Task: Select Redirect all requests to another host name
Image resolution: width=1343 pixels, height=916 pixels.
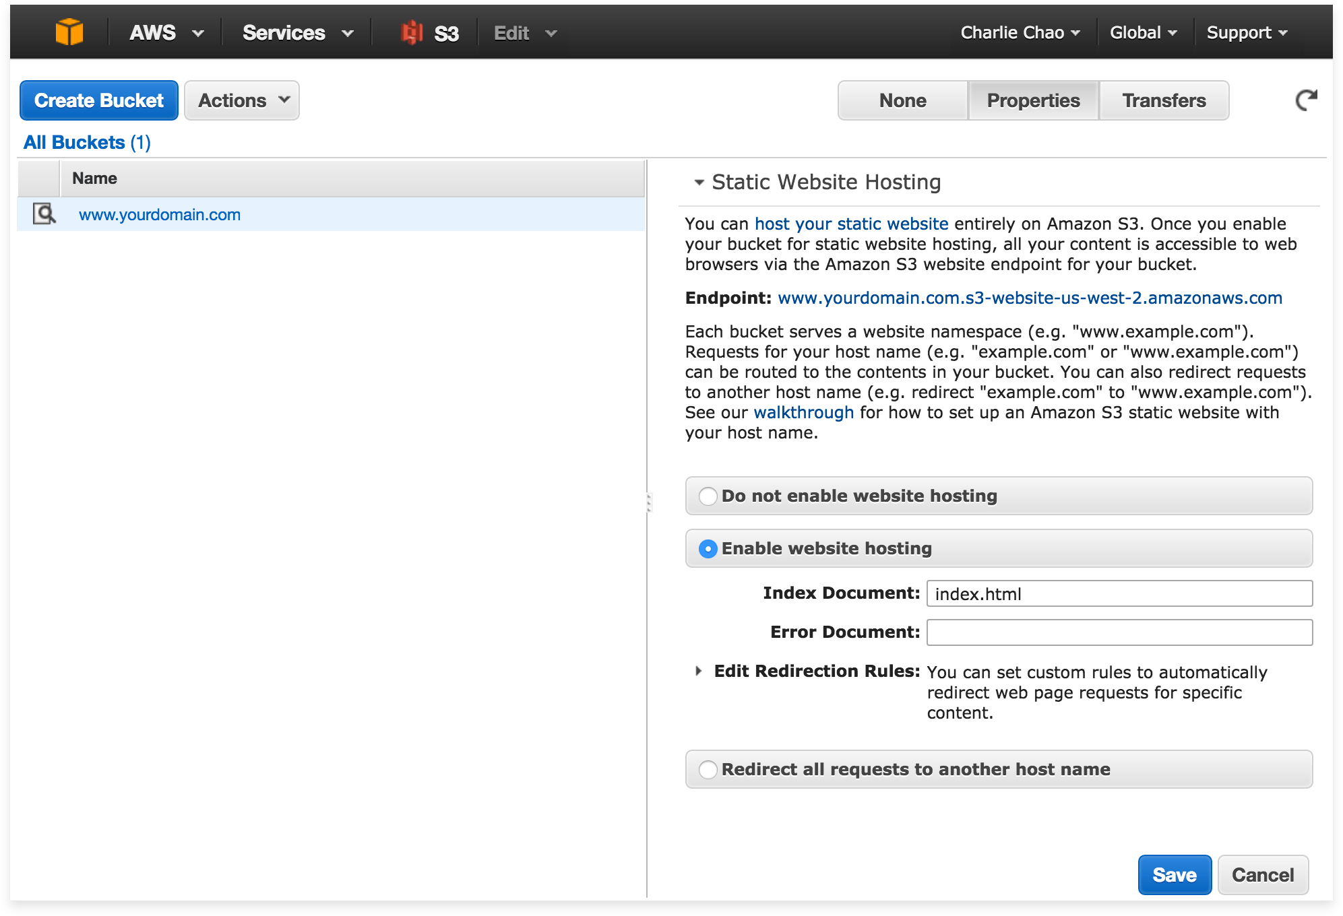Action: (x=708, y=770)
